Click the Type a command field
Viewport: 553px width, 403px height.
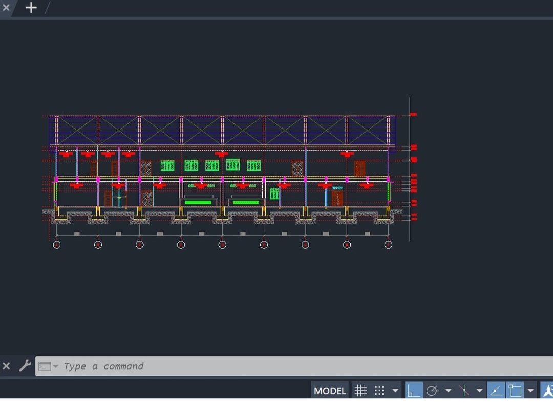pyautogui.click(x=294, y=366)
